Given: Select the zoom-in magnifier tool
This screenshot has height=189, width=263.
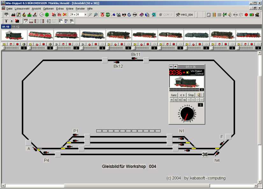Looking at the screenshot, I should 90,14.
